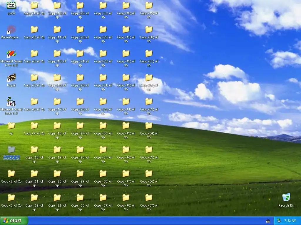Select the Copy (5) of Xp folder
Viewport: 301px width, 225px height.
coord(34,30)
